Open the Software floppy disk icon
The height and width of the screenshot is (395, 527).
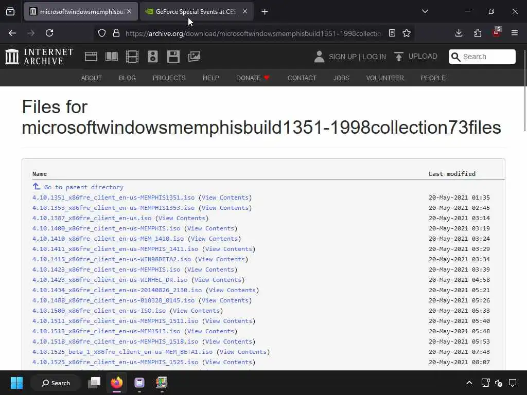pos(173,57)
